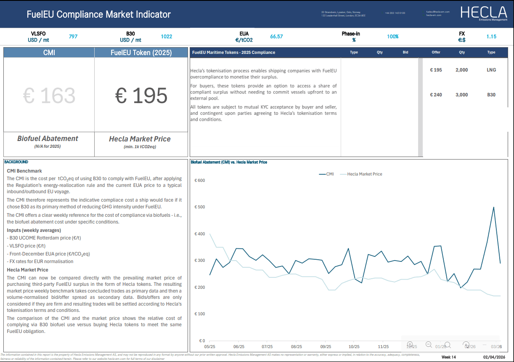Click the Inputs (weekly averages) subheading
Image resolution: width=514 pixels, height=362 pixels.
[x=34, y=230]
